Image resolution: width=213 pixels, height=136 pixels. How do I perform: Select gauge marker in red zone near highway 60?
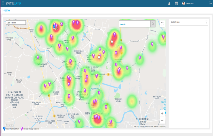(x=112, y=42)
